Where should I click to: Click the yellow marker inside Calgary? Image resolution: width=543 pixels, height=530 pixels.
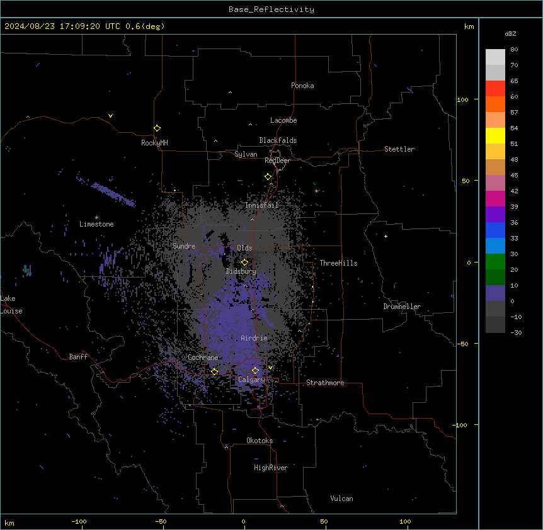pyautogui.click(x=255, y=371)
